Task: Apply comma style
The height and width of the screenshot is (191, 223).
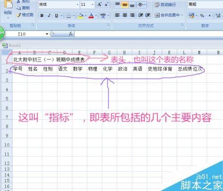Action: click(209, 16)
